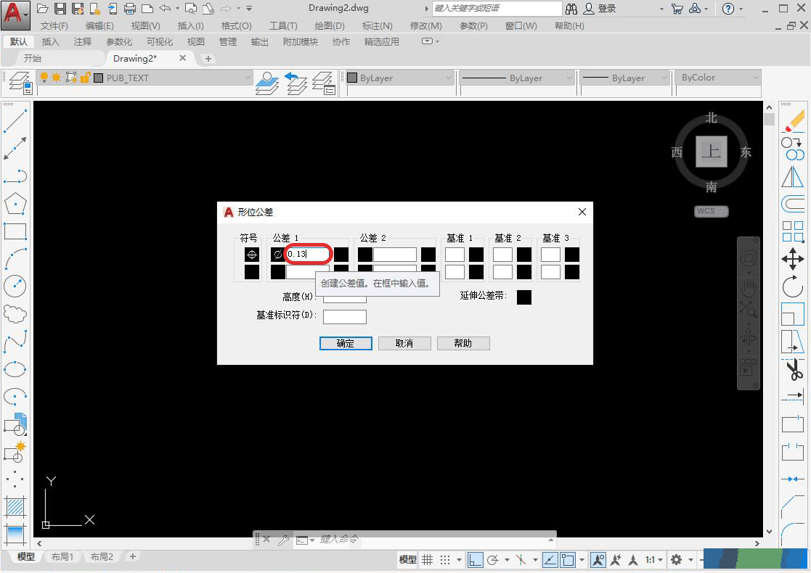Open the 标注(N) menu

tap(377, 25)
